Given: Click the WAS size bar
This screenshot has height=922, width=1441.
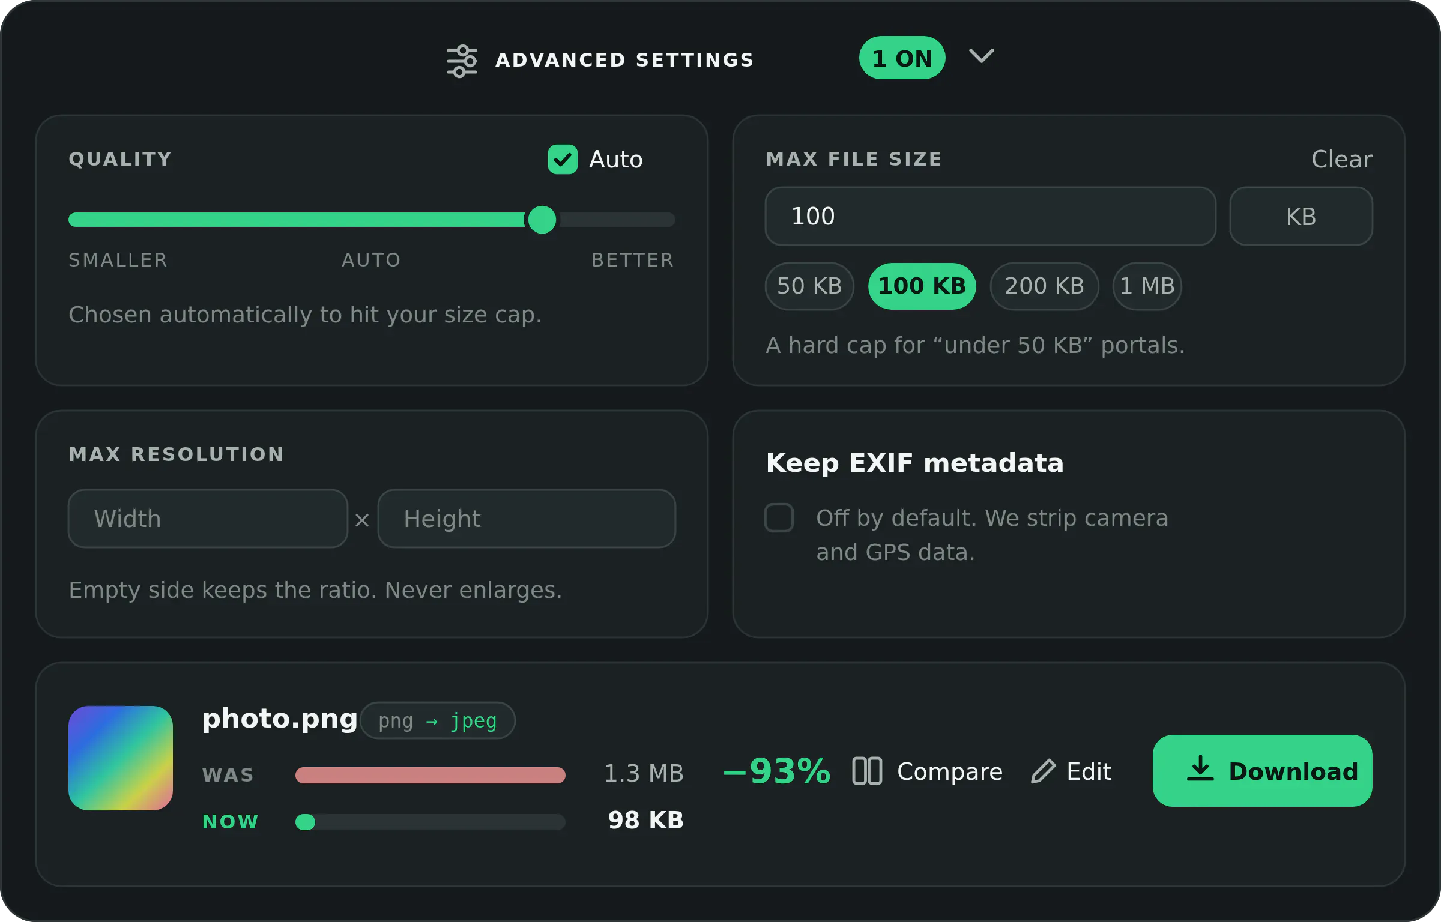Looking at the screenshot, I should [430, 775].
